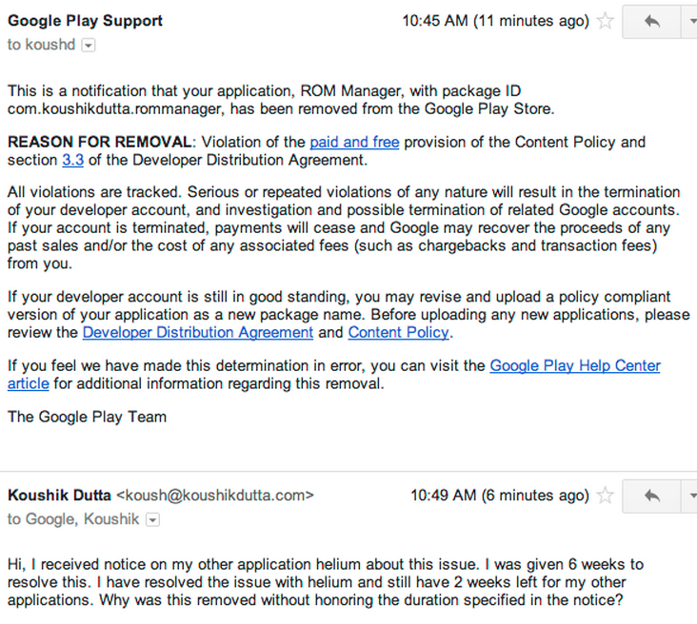
Task: Open the Developer Distribution Agreement link
Action: pos(198,332)
